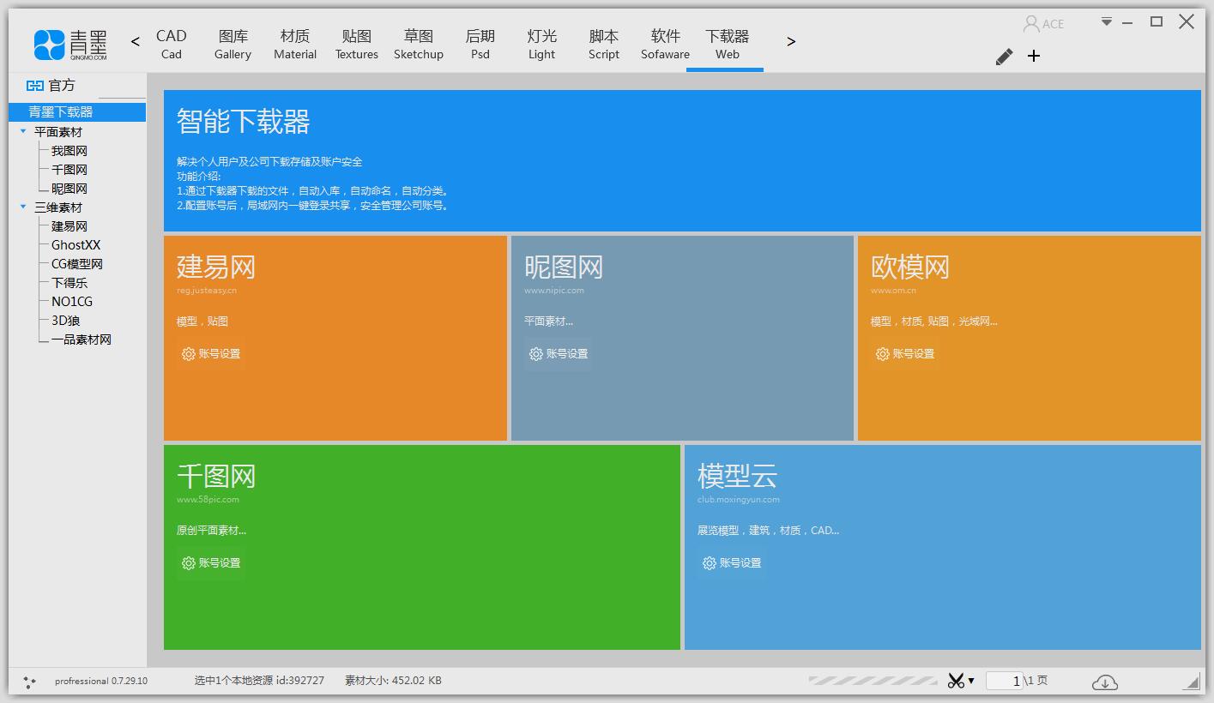The width and height of the screenshot is (1214, 703).
Task: Click gear icon in 欧模网 card
Action: point(883,354)
